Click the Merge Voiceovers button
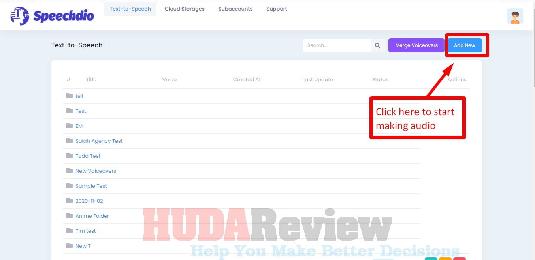 click(416, 45)
